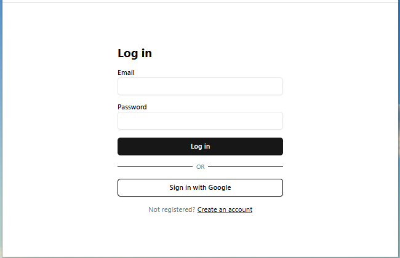This screenshot has width=400, height=258.
Task: Activate the box below Password label
Action: pos(200,121)
